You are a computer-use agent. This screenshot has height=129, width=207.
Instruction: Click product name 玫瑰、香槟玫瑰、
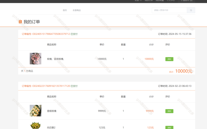[x=56, y=59]
